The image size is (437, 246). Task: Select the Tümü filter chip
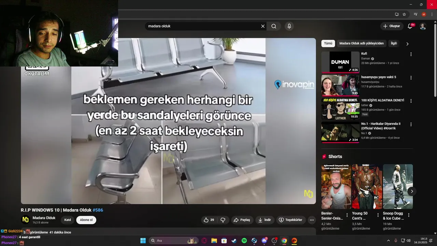pos(328,43)
